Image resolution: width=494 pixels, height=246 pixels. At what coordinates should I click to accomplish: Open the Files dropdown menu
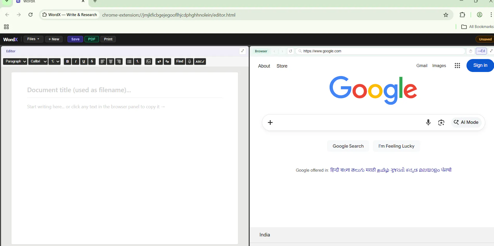click(33, 39)
